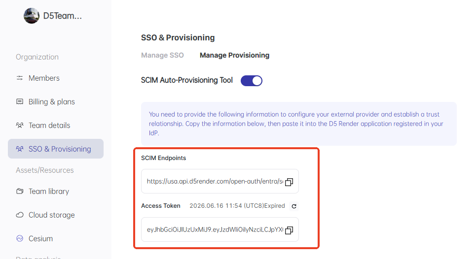Image resolution: width=476 pixels, height=259 pixels.
Task: Click the Members sidebar icon
Action: (x=20, y=78)
